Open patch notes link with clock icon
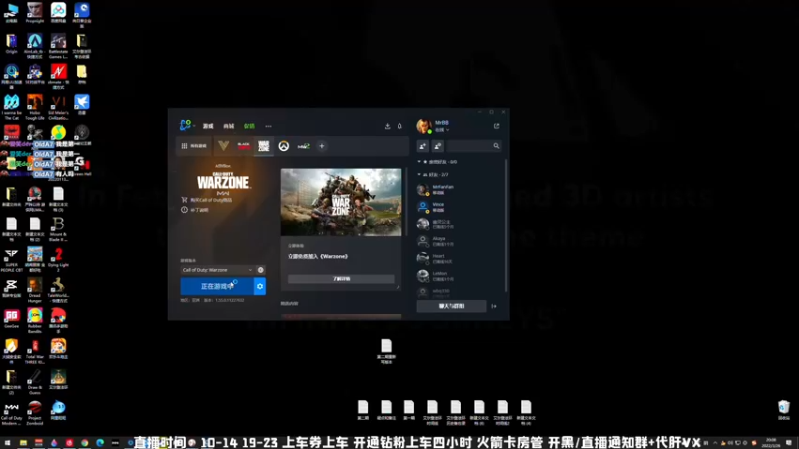The height and width of the screenshot is (449, 799). tap(195, 210)
